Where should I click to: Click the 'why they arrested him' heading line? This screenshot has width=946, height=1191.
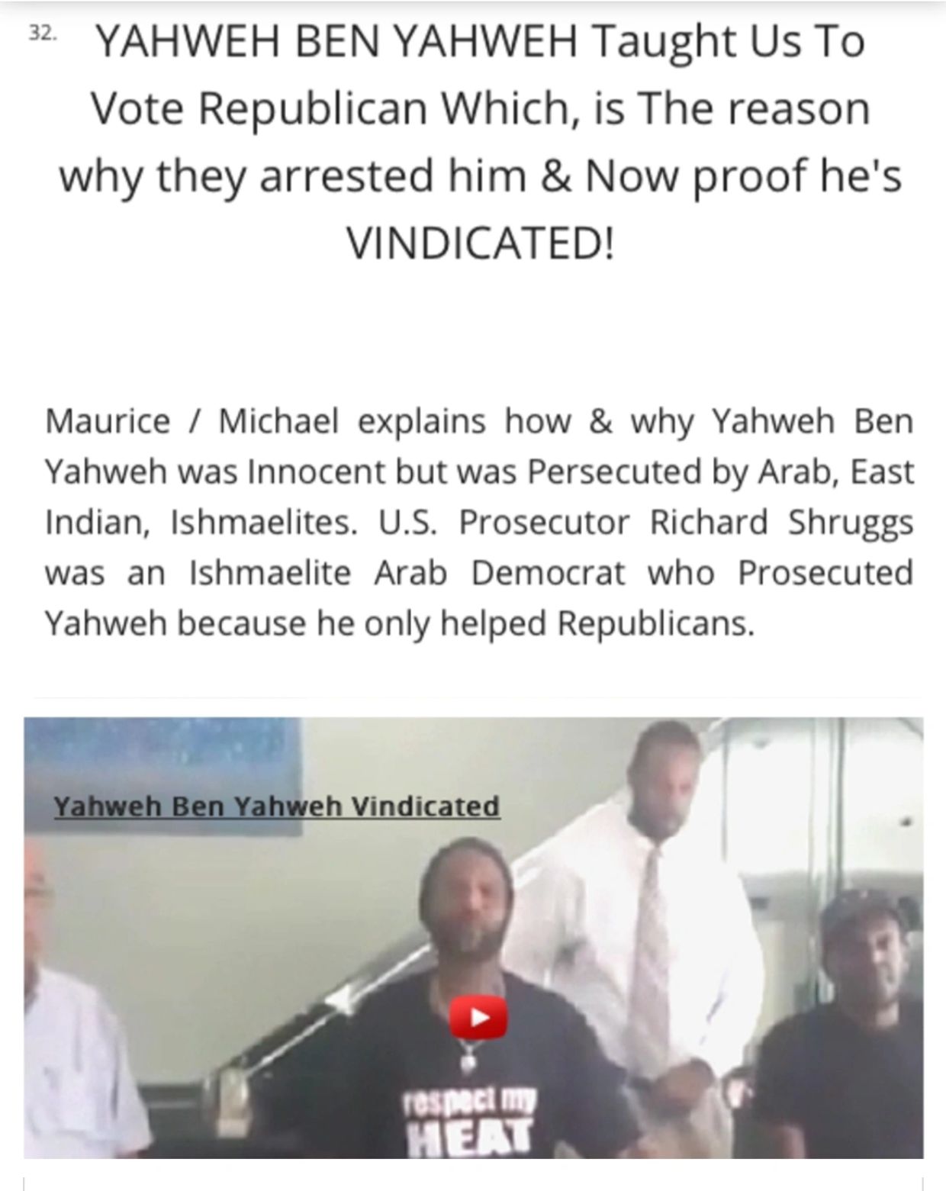point(480,176)
